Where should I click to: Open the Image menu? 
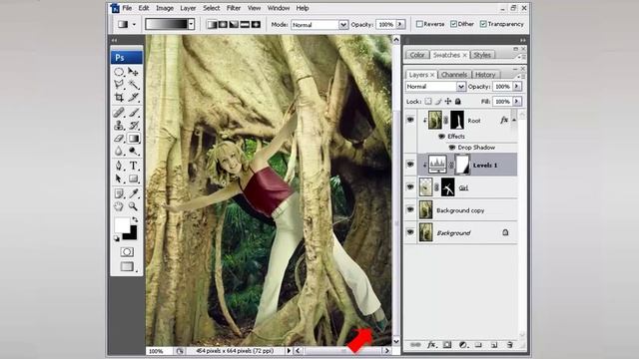tap(165, 8)
